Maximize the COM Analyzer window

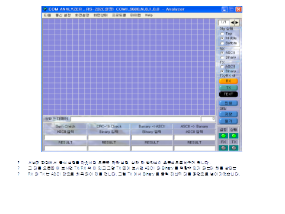[232, 9]
